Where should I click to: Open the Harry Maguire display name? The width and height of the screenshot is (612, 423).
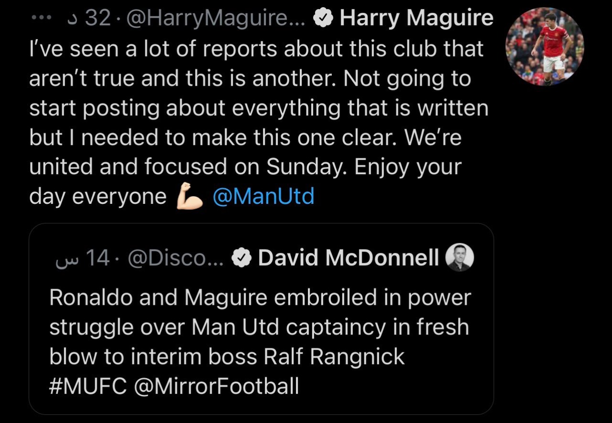click(x=416, y=19)
